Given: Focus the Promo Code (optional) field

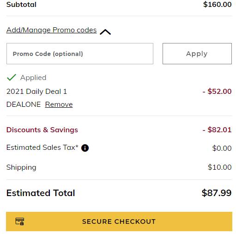Looking at the screenshot, I should click(80, 54).
